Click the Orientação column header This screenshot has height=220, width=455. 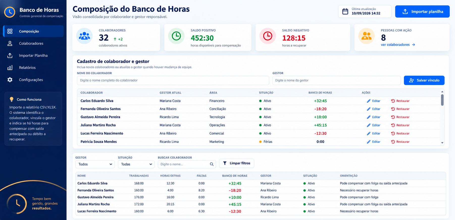[349, 176]
